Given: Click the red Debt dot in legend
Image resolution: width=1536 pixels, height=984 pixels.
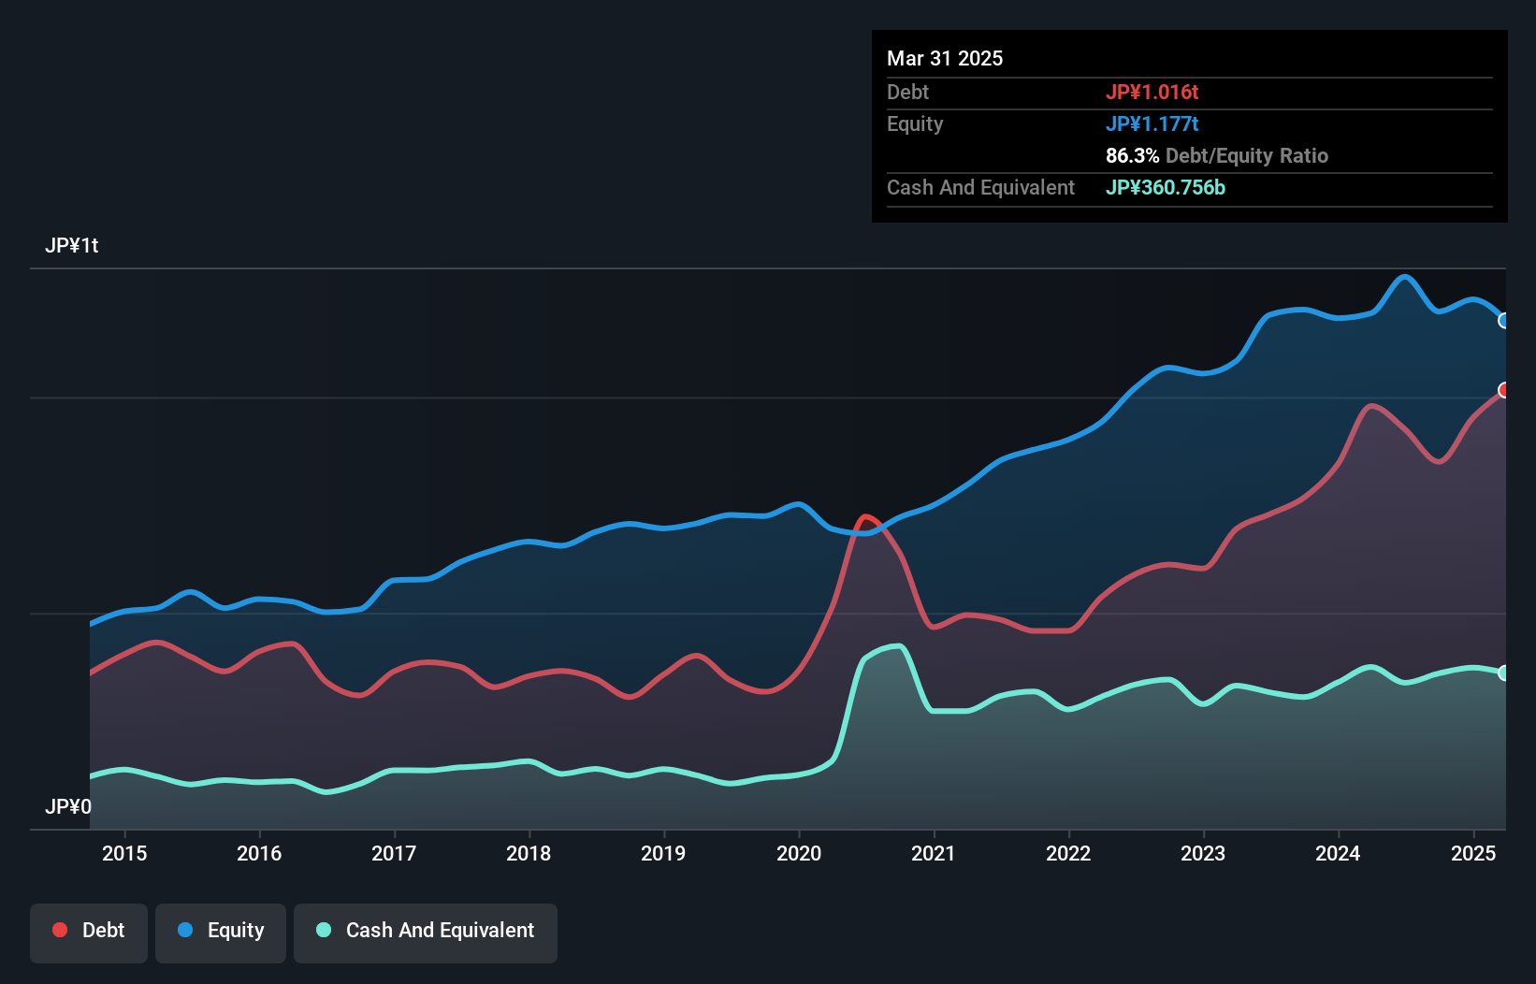Looking at the screenshot, I should (60, 930).
